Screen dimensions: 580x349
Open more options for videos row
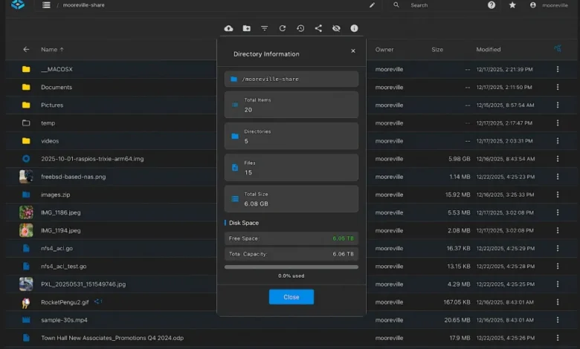click(558, 140)
